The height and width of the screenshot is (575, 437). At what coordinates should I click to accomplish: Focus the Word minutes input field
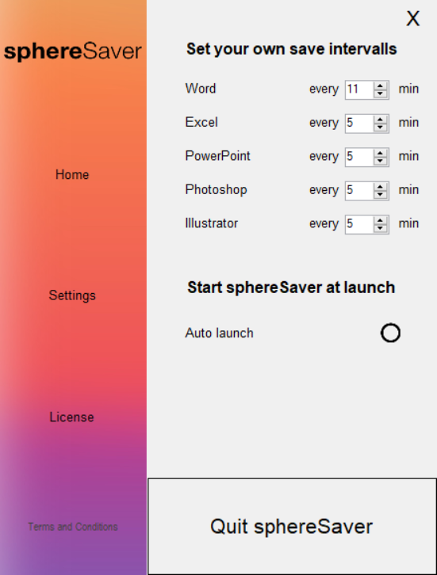[x=359, y=89]
